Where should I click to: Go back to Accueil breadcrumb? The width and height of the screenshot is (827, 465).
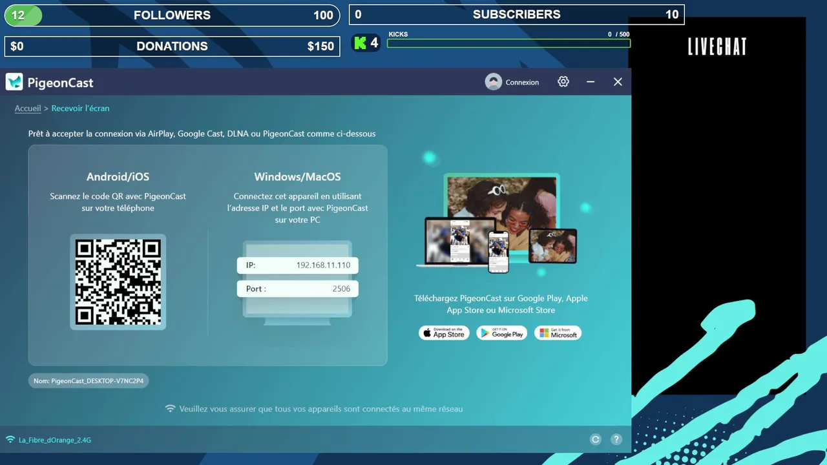(x=28, y=108)
